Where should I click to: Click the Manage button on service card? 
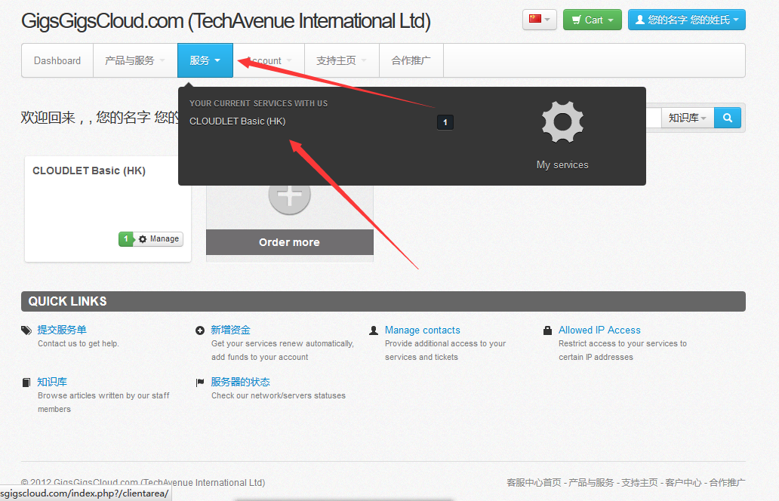click(x=159, y=239)
